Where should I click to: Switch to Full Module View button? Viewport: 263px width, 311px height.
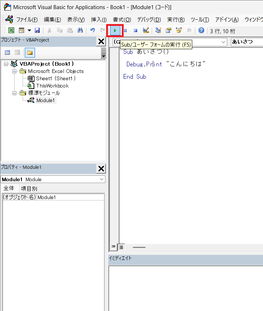(x=121, y=247)
